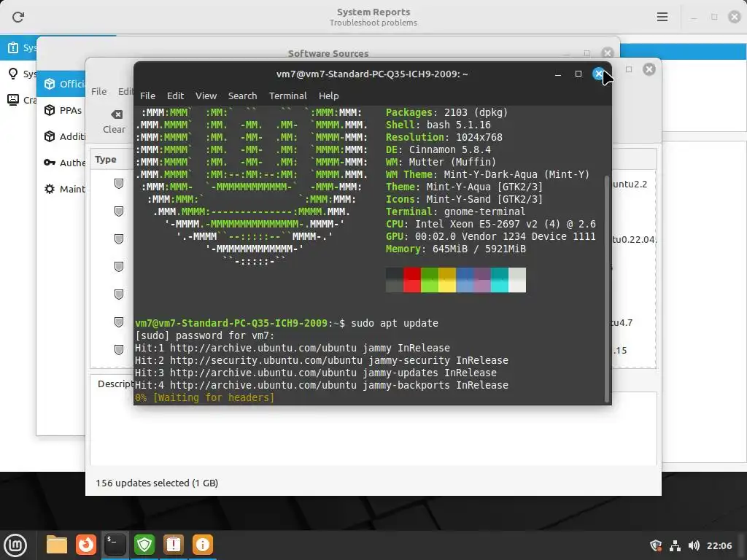Click the refresh icon in System Reports

coord(18,17)
